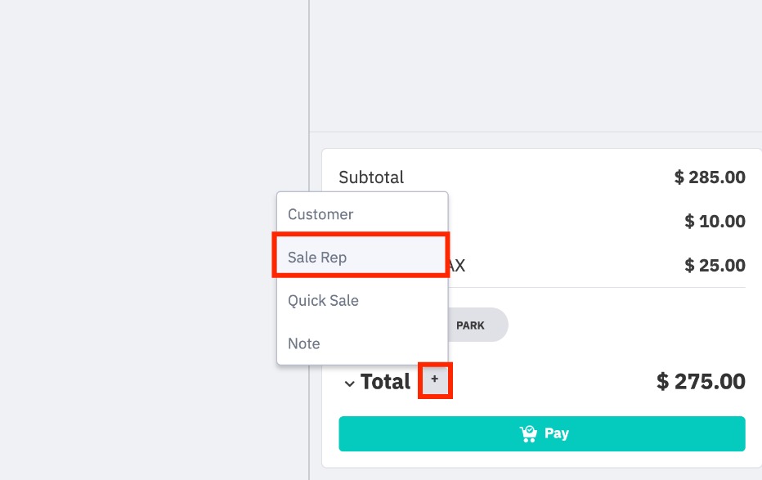Click the bold Total label
Image resolution: width=762 pixels, height=480 pixels.
coord(385,382)
